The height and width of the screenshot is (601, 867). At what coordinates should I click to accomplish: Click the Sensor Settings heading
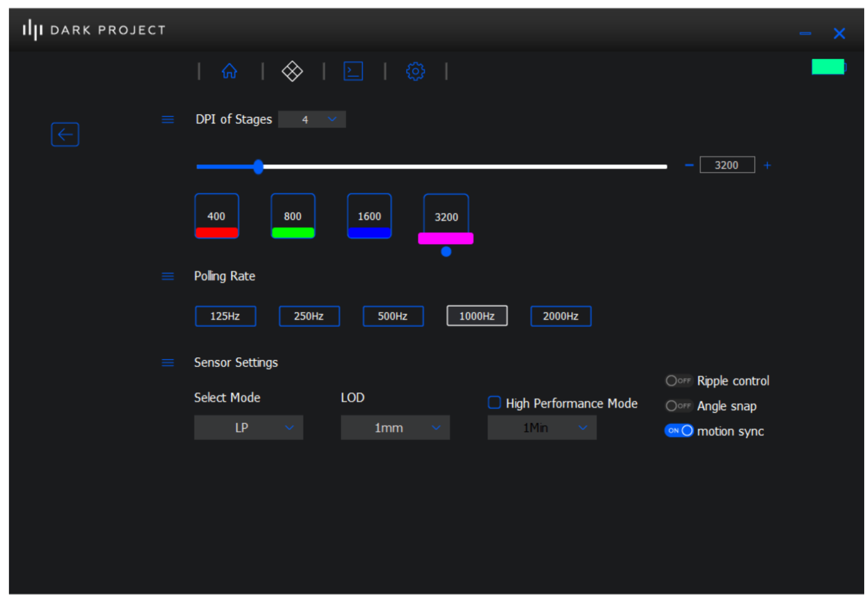pos(236,362)
